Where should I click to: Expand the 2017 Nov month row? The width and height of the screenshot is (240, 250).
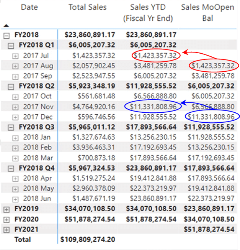tap(15, 107)
